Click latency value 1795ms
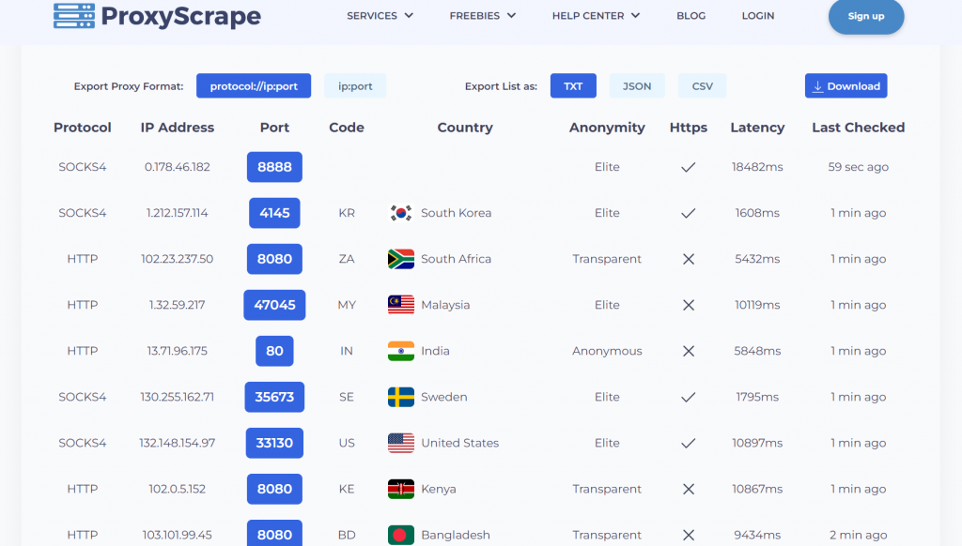The width and height of the screenshot is (962, 546). tap(757, 397)
